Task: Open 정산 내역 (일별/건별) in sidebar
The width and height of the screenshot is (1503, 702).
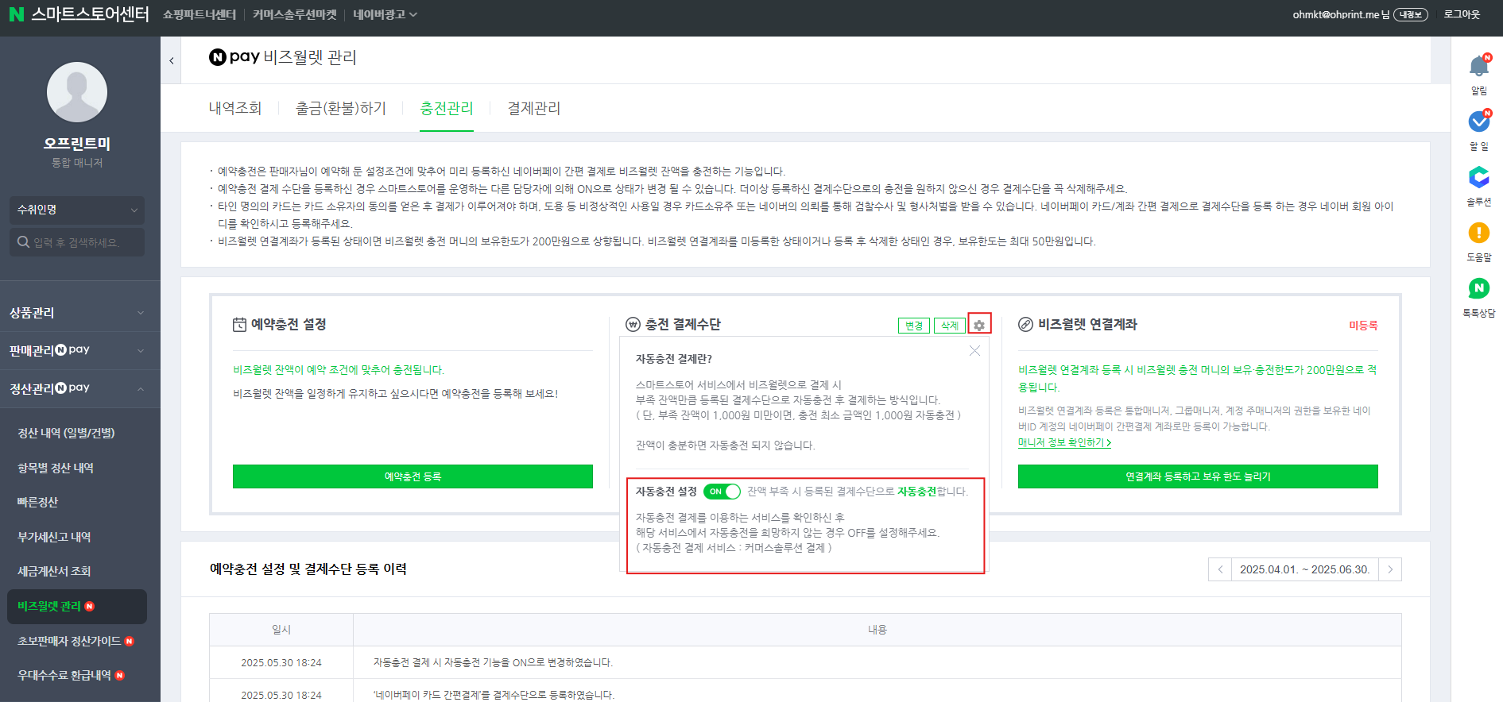Action: pos(66,433)
